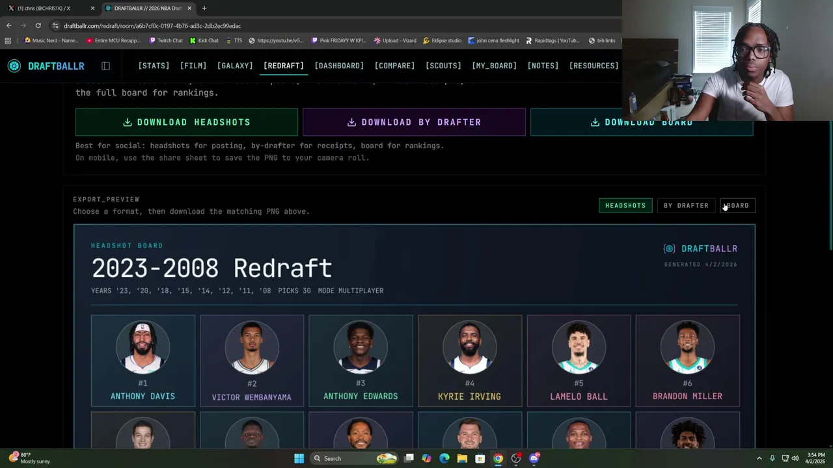Open Task View in taskbar
The image size is (833, 468).
pos(409,458)
